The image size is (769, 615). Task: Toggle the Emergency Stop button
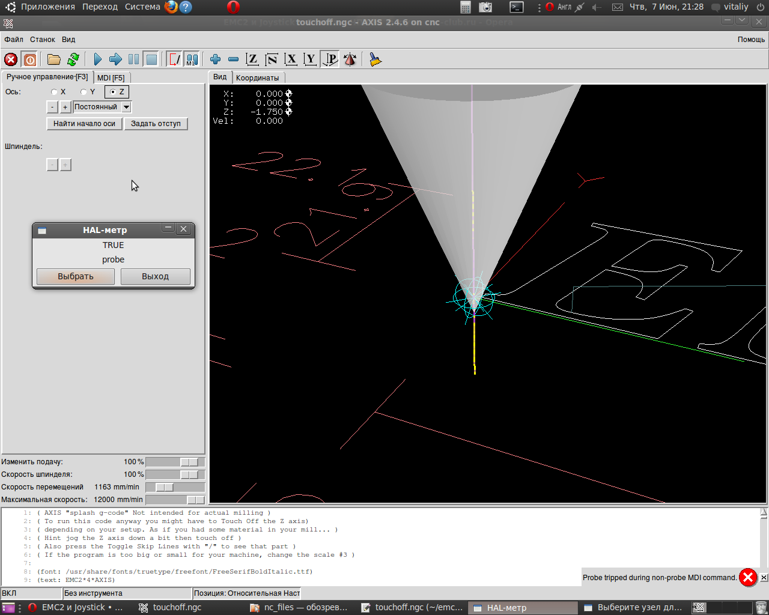coord(11,59)
